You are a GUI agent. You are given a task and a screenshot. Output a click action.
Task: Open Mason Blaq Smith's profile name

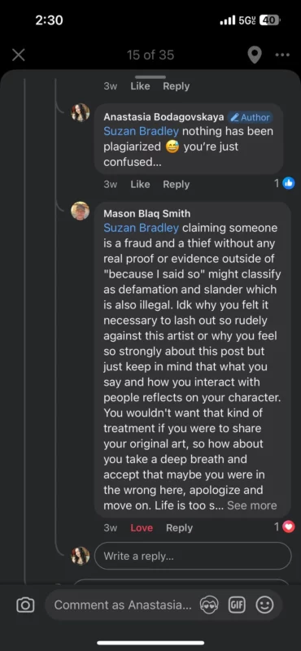(x=147, y=213)
